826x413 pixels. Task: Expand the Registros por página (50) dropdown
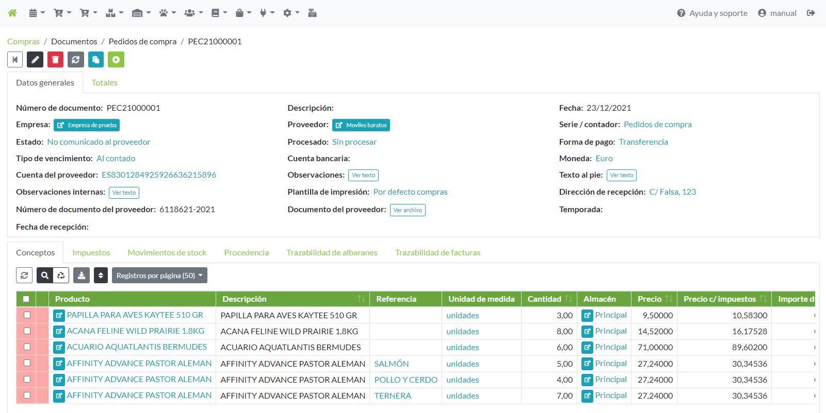(159, 276)
